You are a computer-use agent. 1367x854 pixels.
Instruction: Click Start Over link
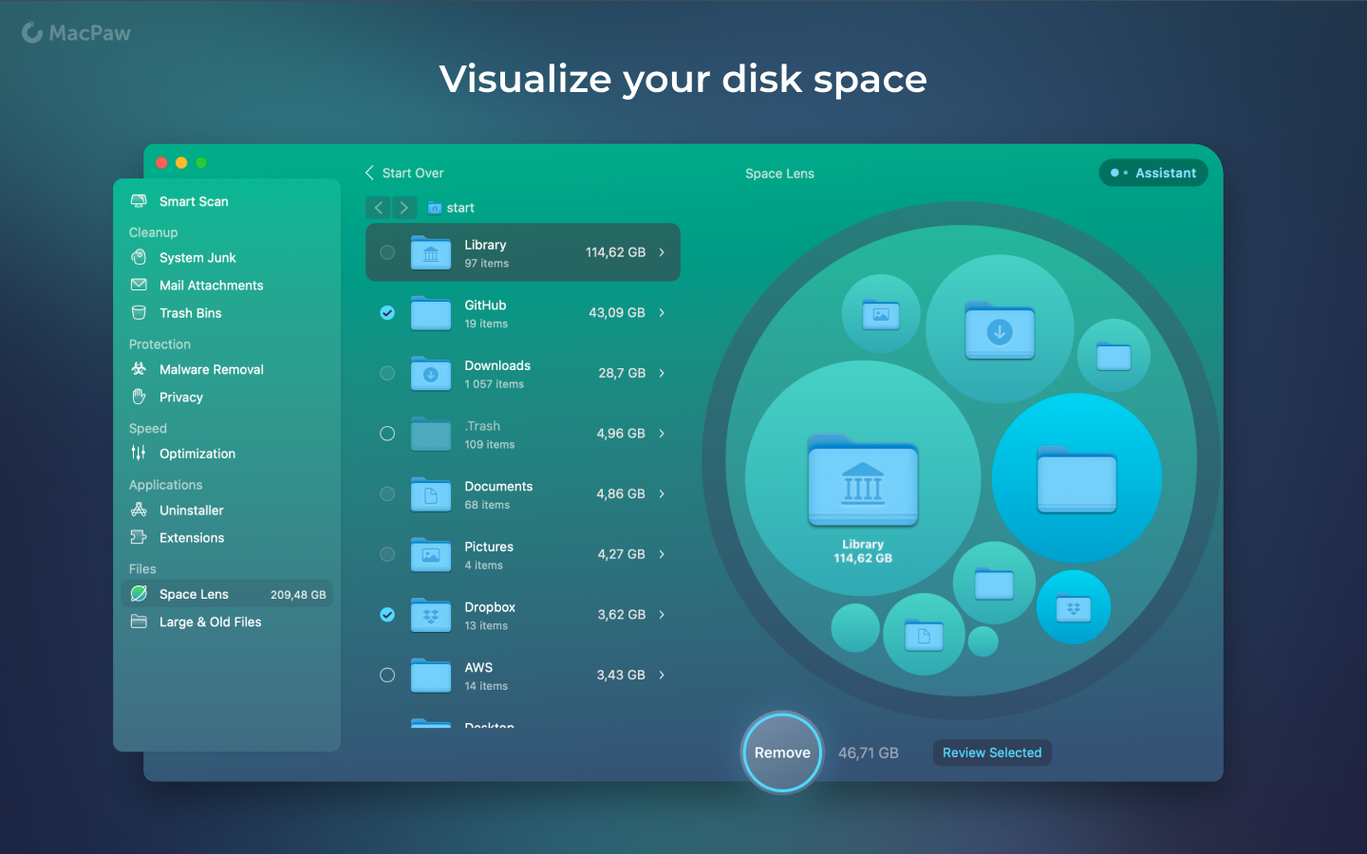[404, 173]
